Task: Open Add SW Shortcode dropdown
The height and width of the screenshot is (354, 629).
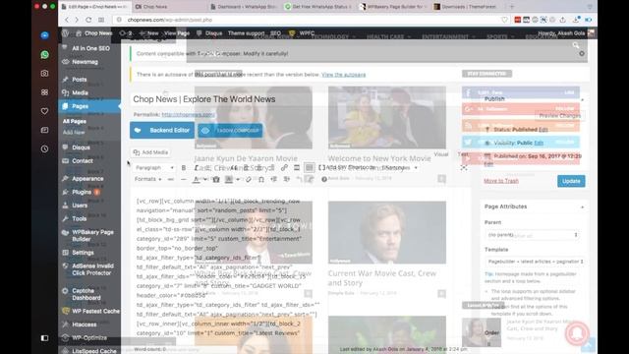Action: click(348, 168)
